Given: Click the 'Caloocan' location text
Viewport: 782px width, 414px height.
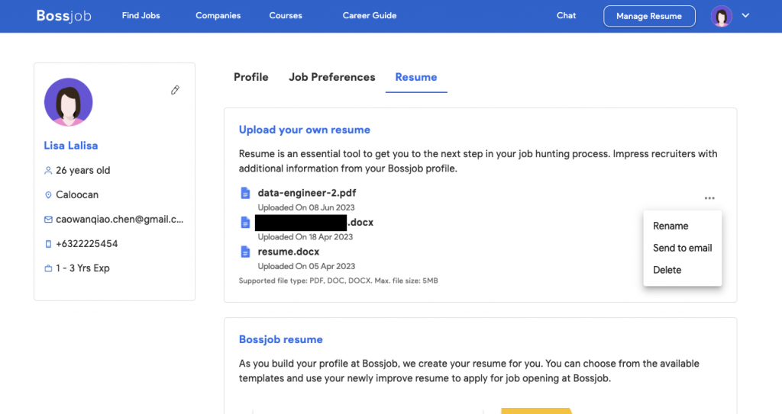Looking at the screenshot, I should point(77,194).
